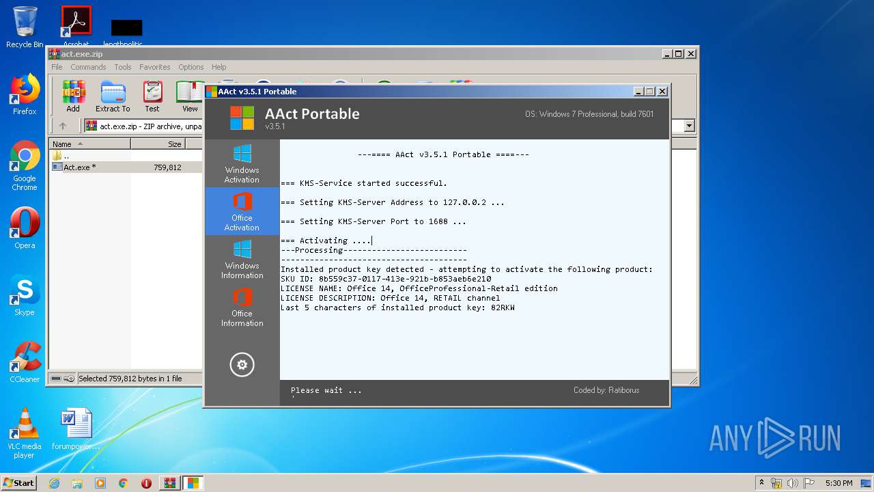Open Tools menu in WinRAR
Screen dimensions: 874x492
(123, 67)
